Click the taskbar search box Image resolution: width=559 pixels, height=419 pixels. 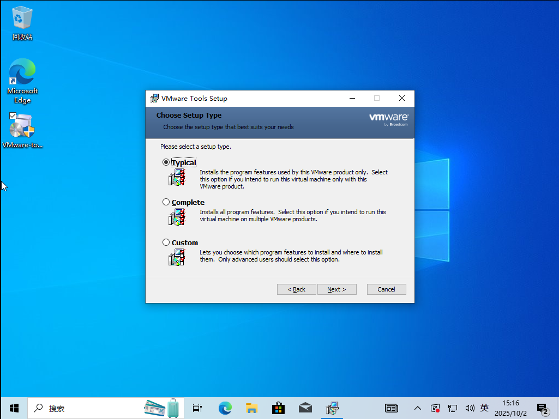[x=106, y=408]
